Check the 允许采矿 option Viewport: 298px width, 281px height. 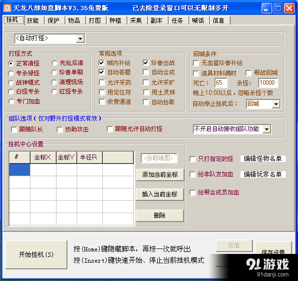point(146,83)
